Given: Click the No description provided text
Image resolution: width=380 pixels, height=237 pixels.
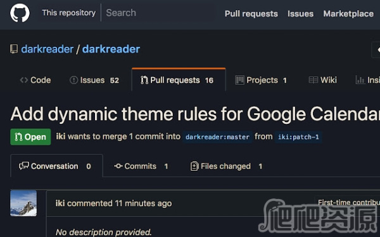Looking at the screenshot, I should pyautogui.click(x=103, y=232).
